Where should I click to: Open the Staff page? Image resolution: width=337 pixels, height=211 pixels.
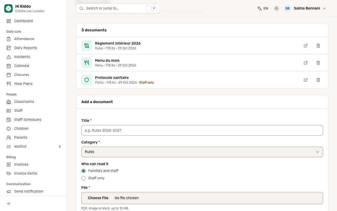click(x=34, y=111)
